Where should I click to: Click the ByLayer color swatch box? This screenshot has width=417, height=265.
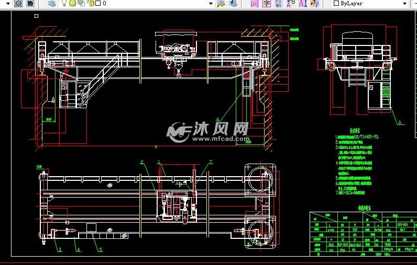click(336, 3)
